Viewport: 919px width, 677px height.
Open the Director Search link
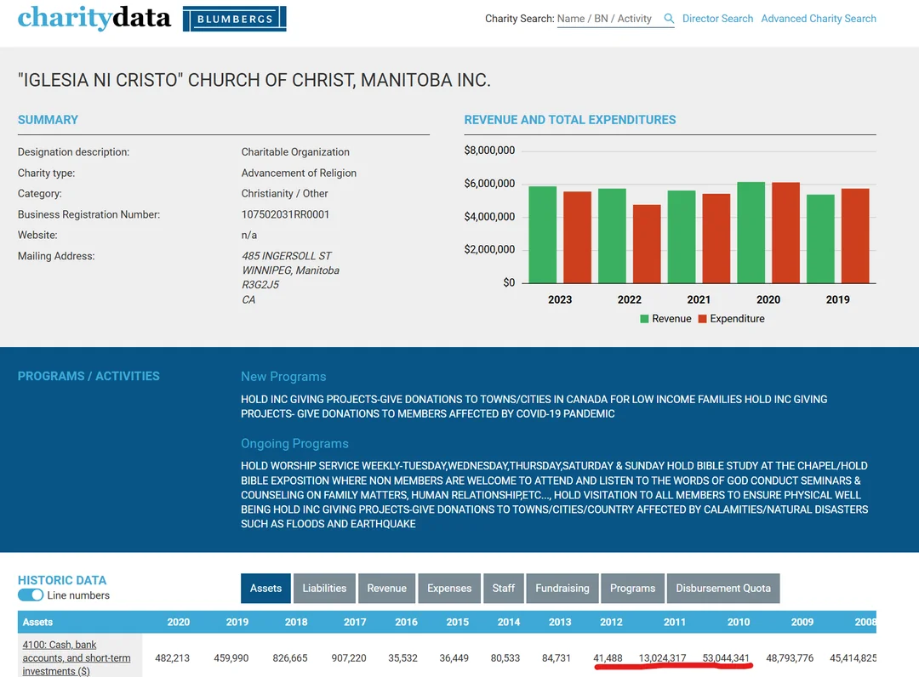717,19
